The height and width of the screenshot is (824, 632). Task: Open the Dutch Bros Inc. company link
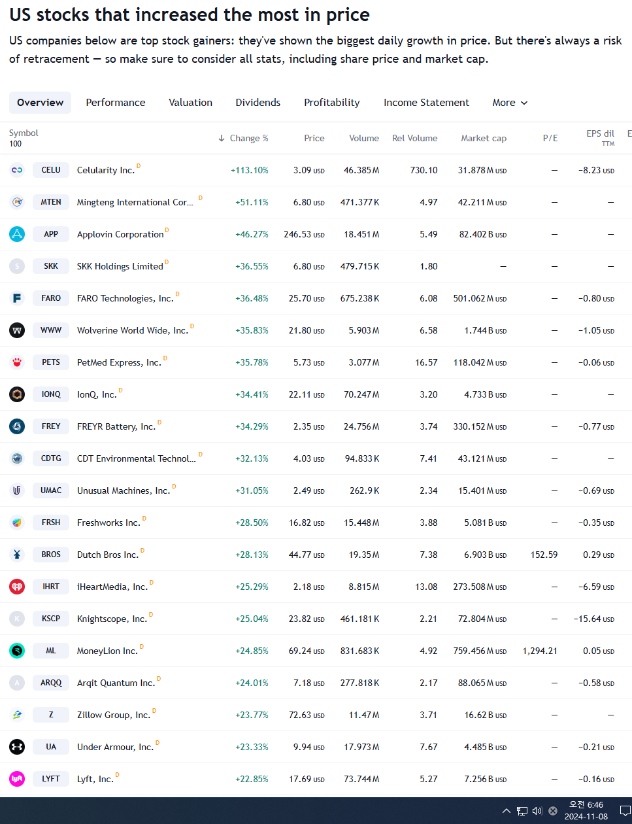tap(108, 555)
